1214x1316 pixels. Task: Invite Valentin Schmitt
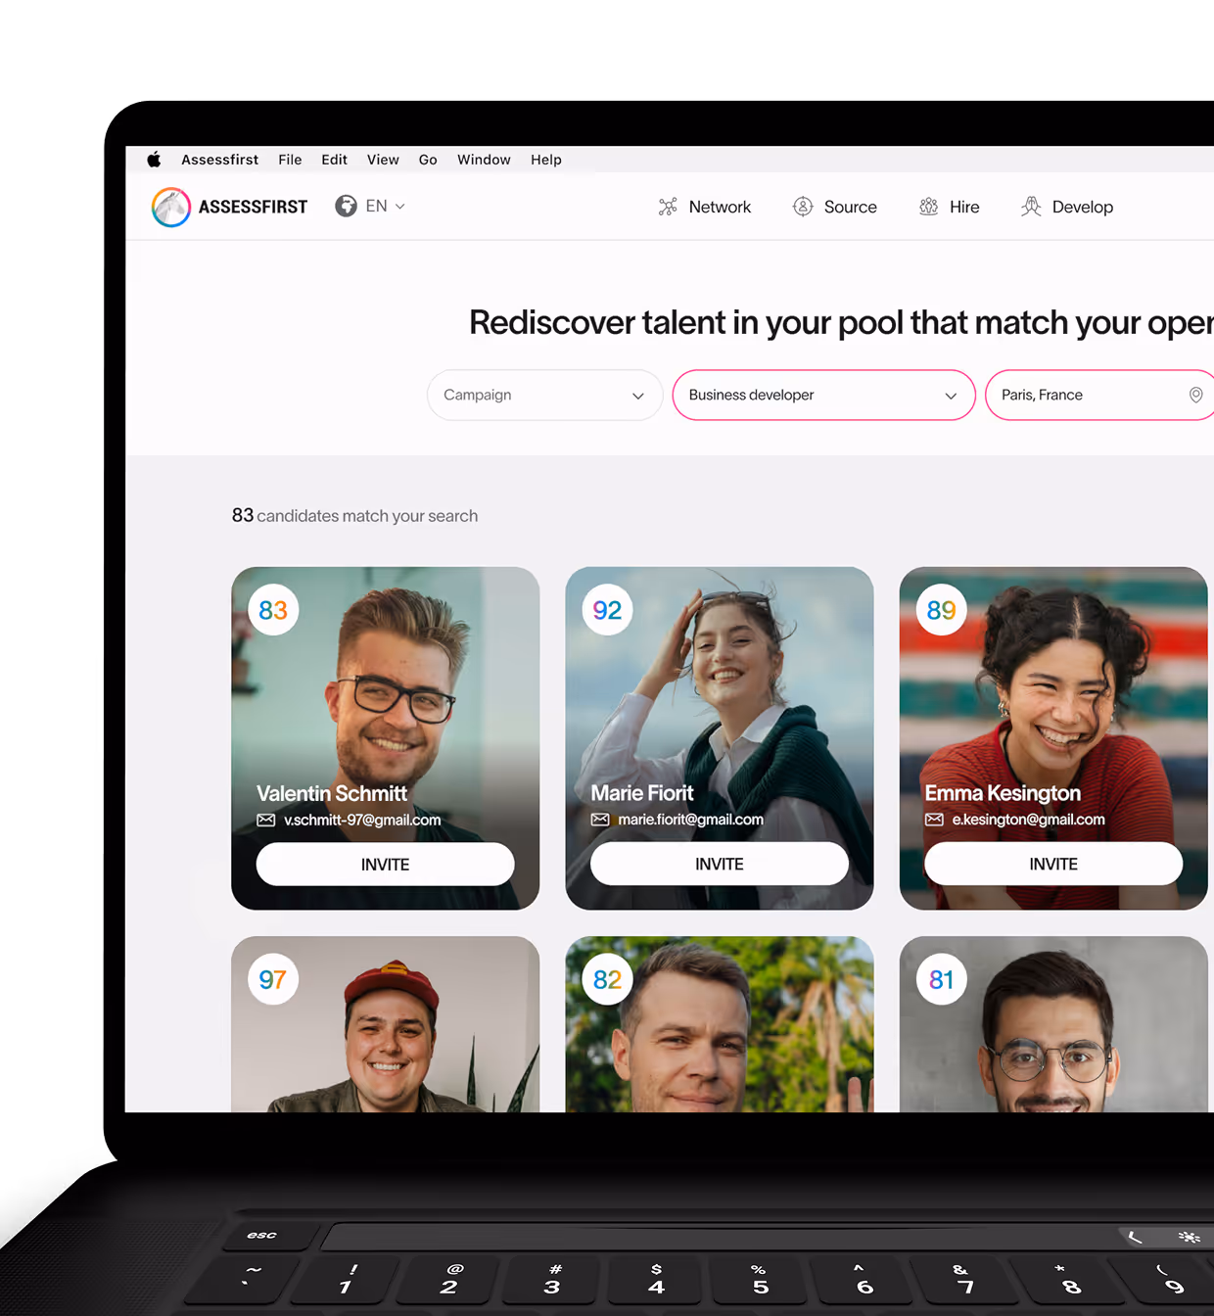point(386,865)
